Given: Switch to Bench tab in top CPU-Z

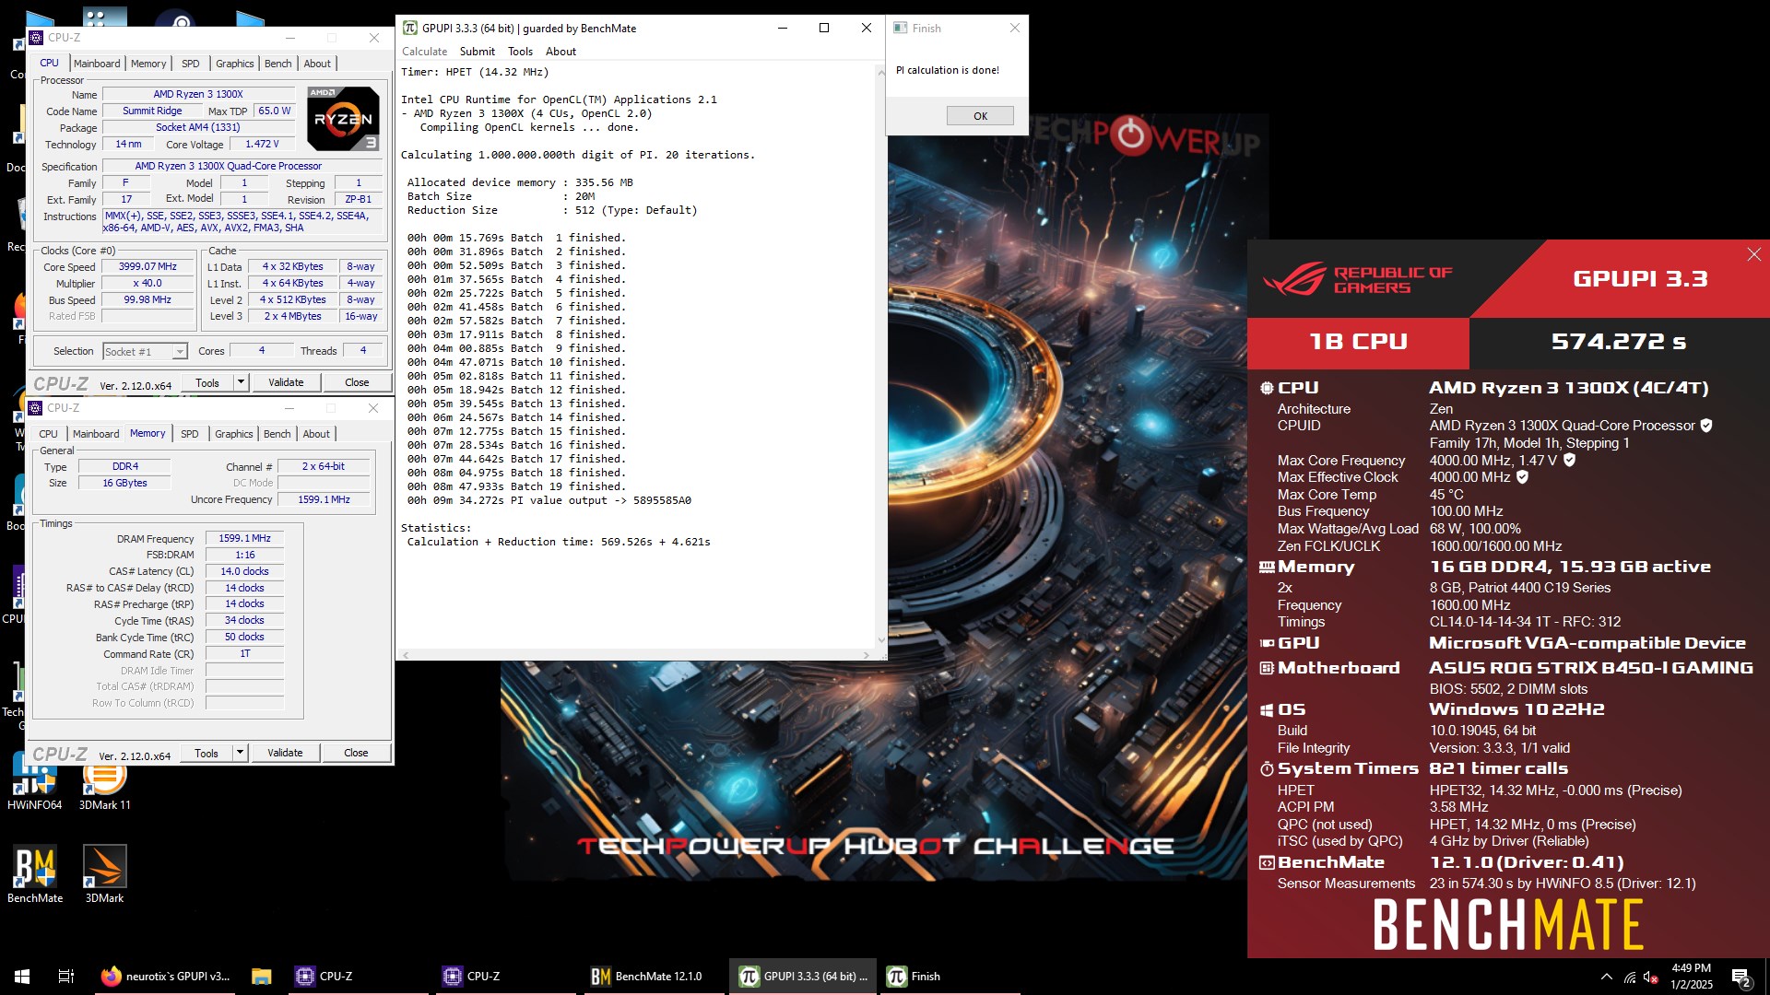Looking at the screenshot, I should pyautogui.click(x=277, y=64).
